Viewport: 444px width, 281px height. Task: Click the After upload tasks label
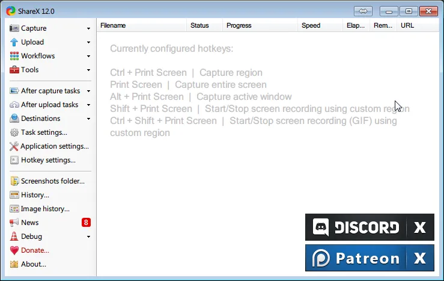click(x=49, y=105)
